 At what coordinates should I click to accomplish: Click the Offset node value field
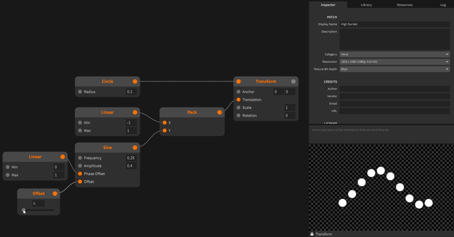point(38,203)
